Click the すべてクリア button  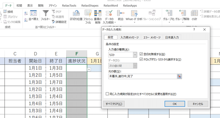click(x=114, y=104)
